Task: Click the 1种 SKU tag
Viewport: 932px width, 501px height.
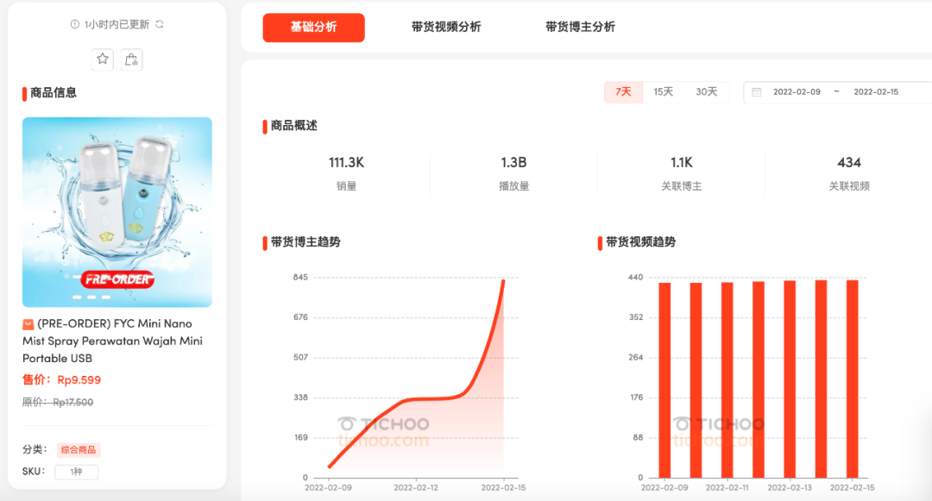Action: coord(76,472)
